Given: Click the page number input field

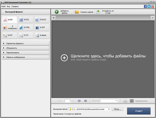Looking at the screenshot, I should (68, 101).
